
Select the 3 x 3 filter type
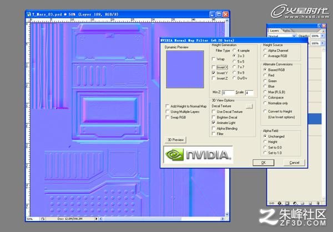(234, 56)
